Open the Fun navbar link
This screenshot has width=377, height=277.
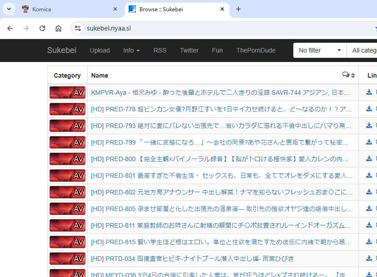[x=217, y=50]
